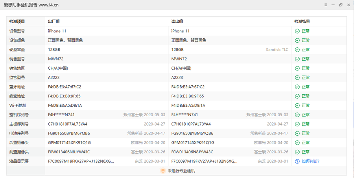Click the green check icon for 设备型号
Image resolution: width=354 pixels, height=178 pixels.
[297, 31]
